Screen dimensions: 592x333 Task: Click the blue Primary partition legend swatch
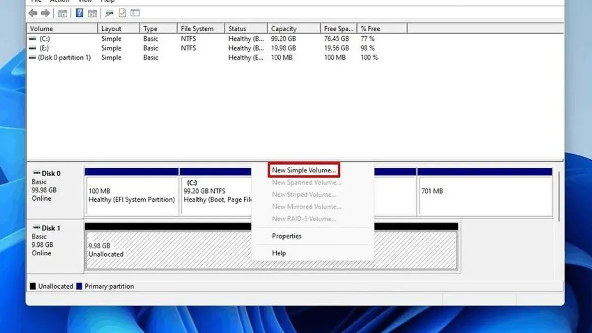coord(79,286)
